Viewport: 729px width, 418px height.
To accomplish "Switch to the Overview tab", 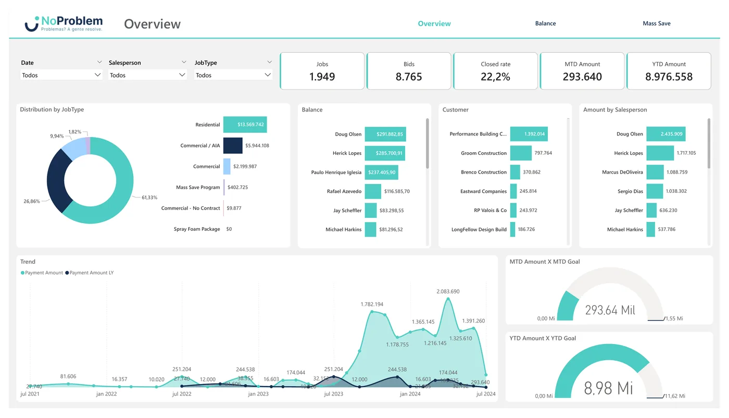I will [x=434, y=23].
